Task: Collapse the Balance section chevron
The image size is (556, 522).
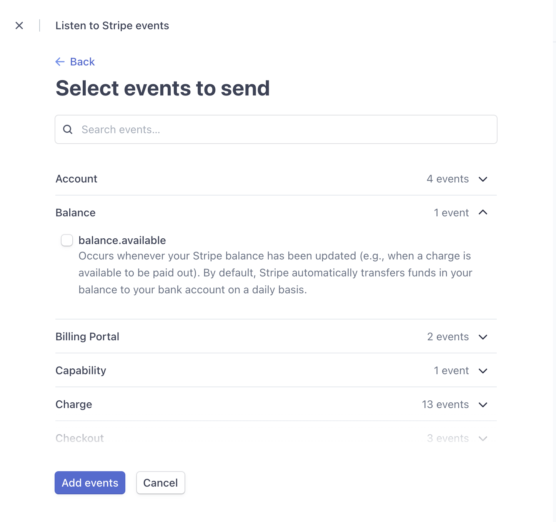Action: click(x=483, y=212)
